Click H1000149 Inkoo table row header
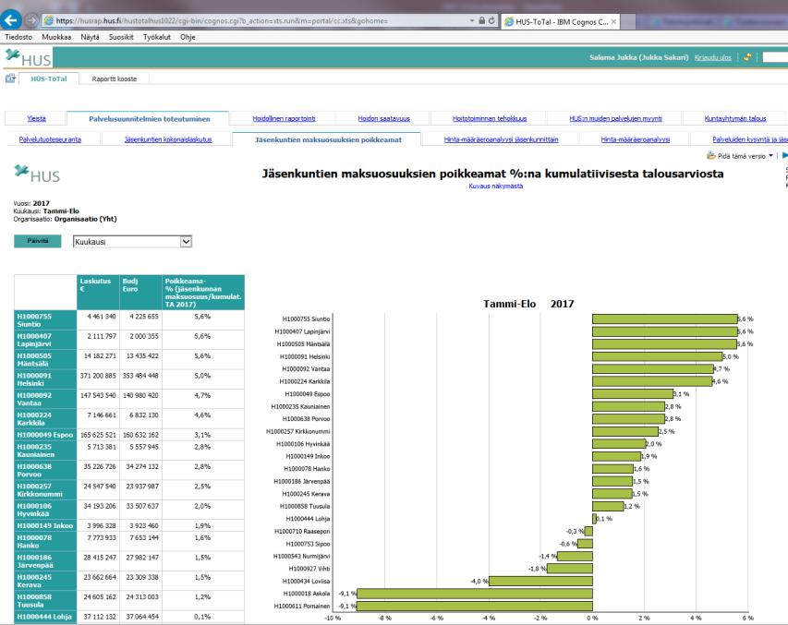 45,526
